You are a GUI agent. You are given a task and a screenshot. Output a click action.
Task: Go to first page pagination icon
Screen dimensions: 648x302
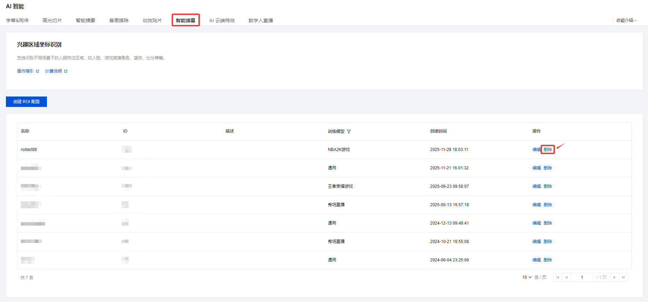558,277
